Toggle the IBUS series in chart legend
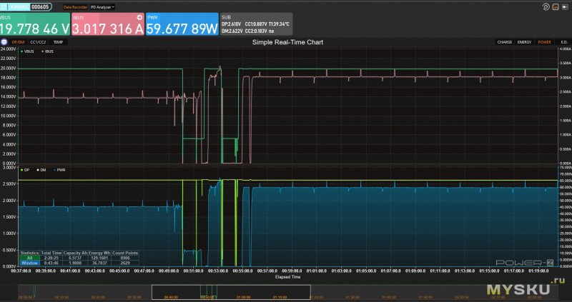The height and width of the screenshot is (302, 572). pos(47,51)
